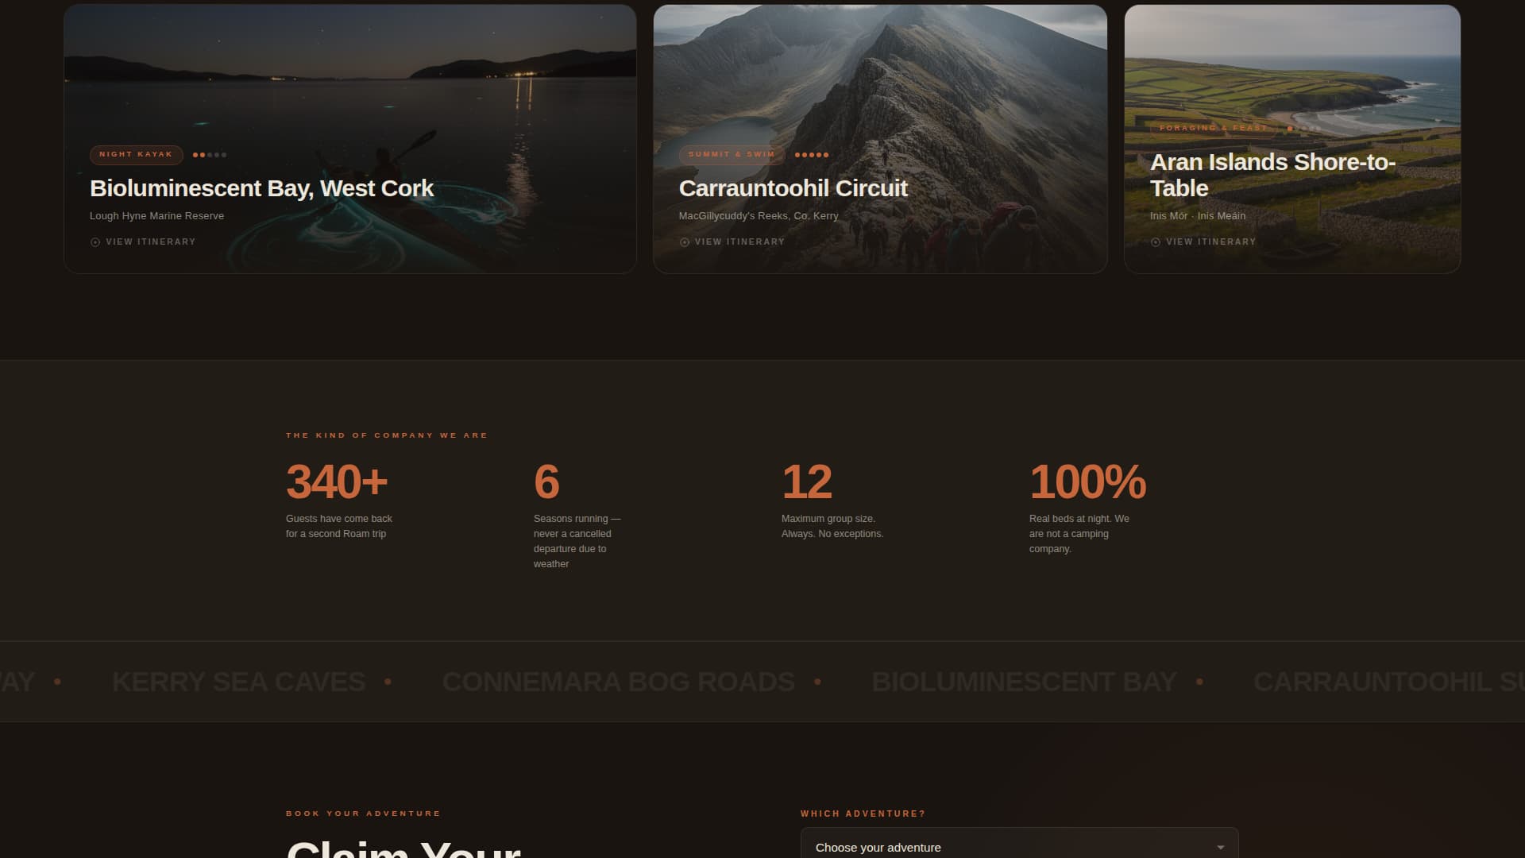Viewport: 1525px width, 858px height.
Task: Select the last carousel dot on Carrauntoohil Circuit card
Action: (826, 155)
